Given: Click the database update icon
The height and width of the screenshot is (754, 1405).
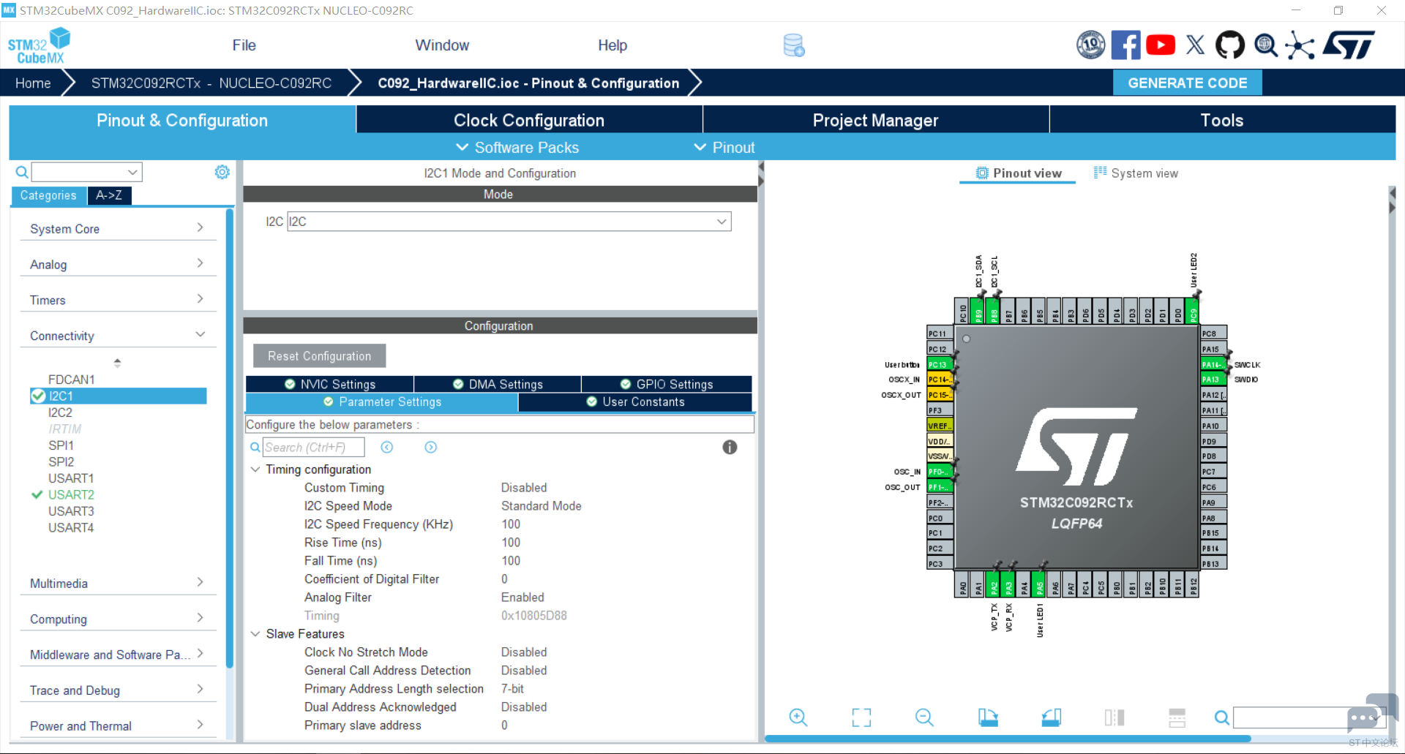Looking at the screenshot, I should pos(794,45).
